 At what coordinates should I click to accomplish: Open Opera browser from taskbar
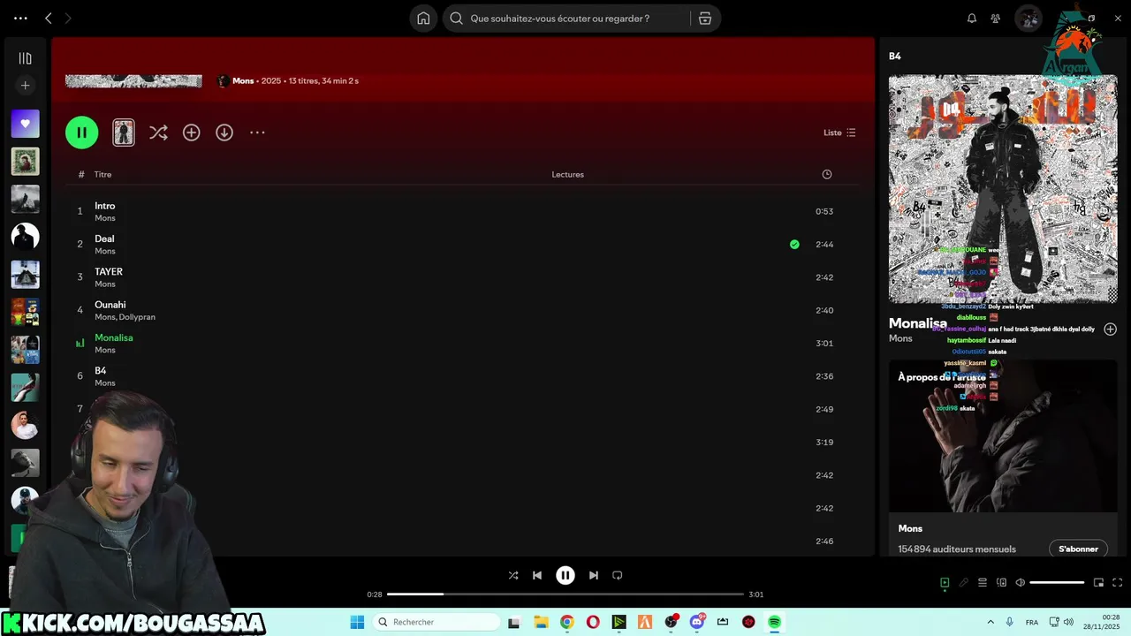click(x=593, y=623)
